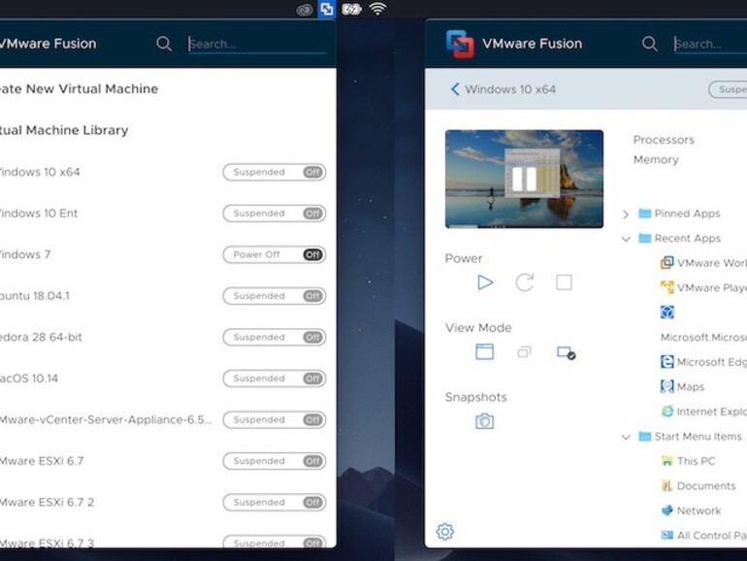747x561 pixels.
Task: Select the Recent Apps folder label
Action: coord(688,239)
